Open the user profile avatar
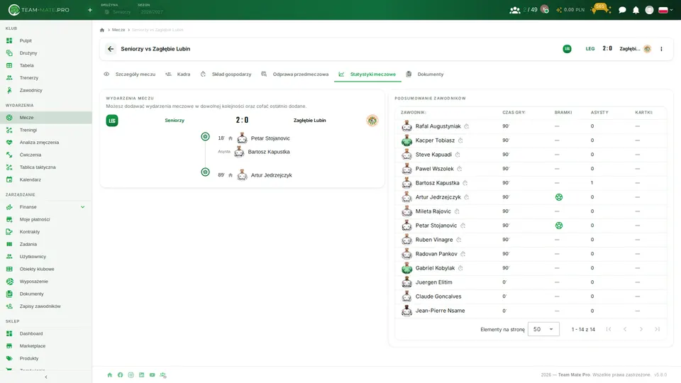Screen dimensions: 681x383 click(649, 10)
